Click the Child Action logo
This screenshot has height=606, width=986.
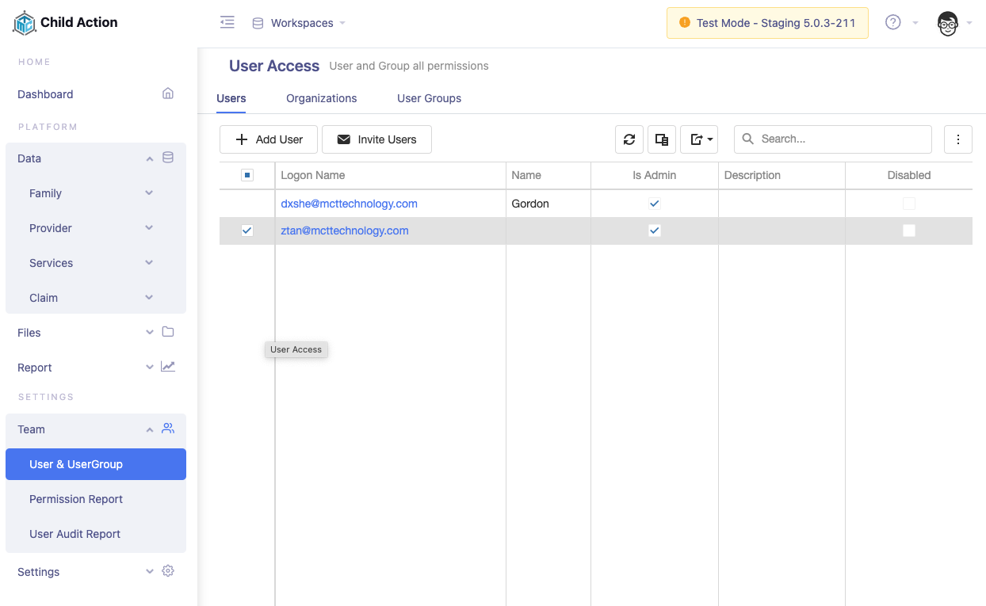coord(25,23)
